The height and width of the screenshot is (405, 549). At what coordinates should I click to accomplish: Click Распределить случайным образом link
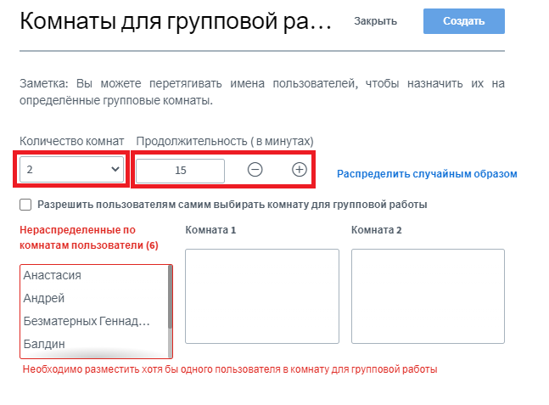coord(427,174)
